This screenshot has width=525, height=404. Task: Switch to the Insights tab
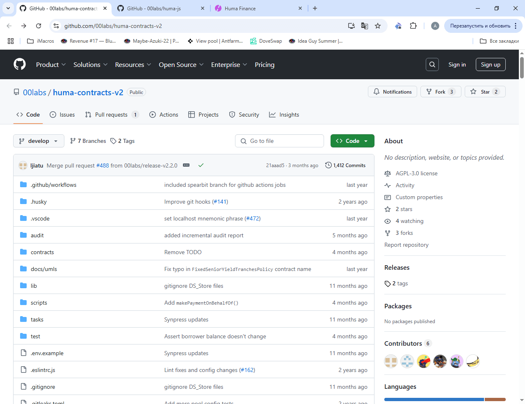[x=284, y=115]
